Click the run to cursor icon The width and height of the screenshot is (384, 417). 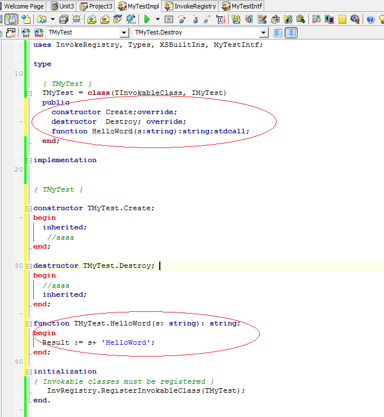click(221, 19)
